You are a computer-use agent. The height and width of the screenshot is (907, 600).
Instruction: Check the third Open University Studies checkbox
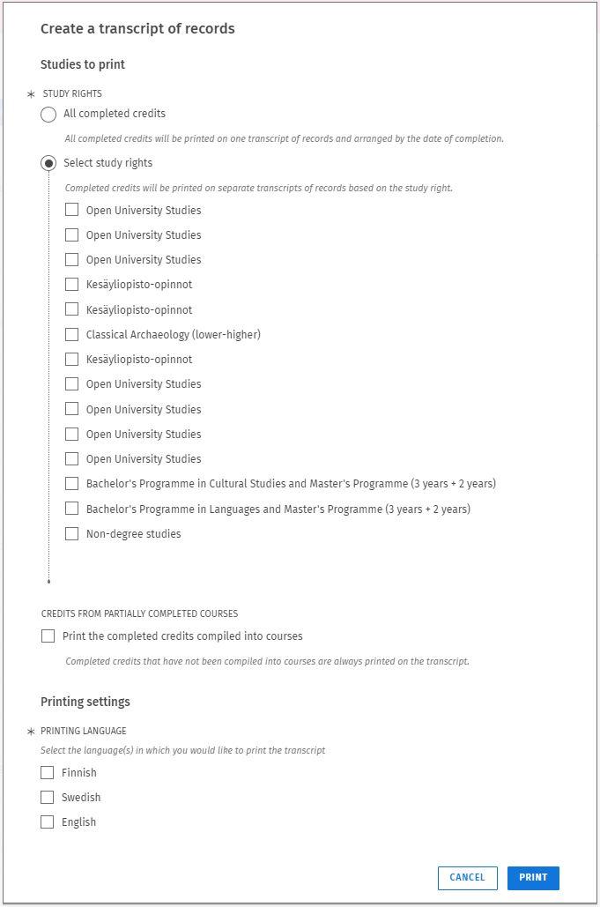[72, 259]
